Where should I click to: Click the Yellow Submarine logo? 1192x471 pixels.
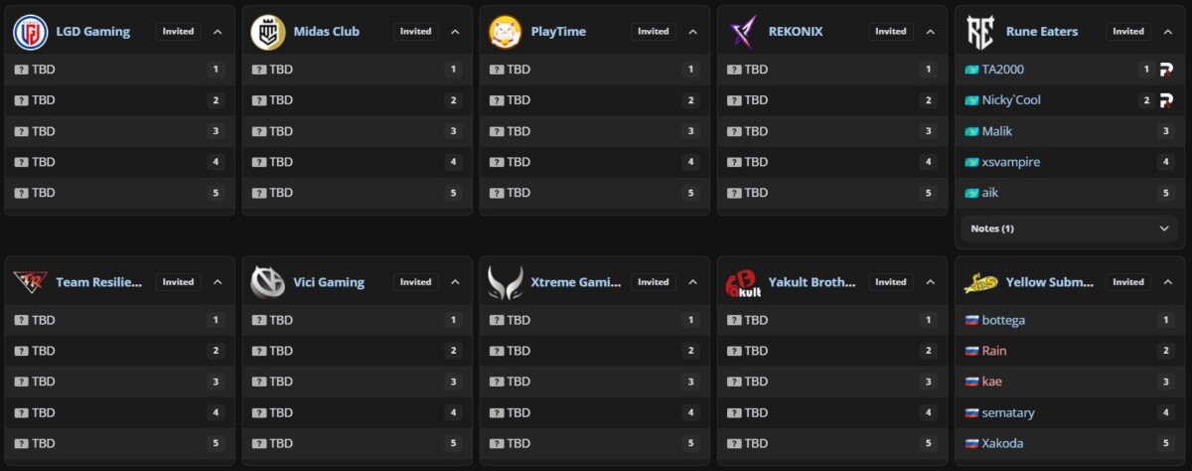(x=979, y=283)
